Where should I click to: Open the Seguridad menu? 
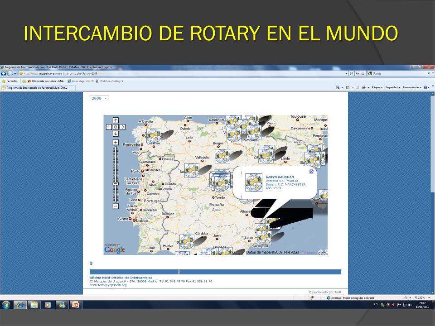coord(392,87)
